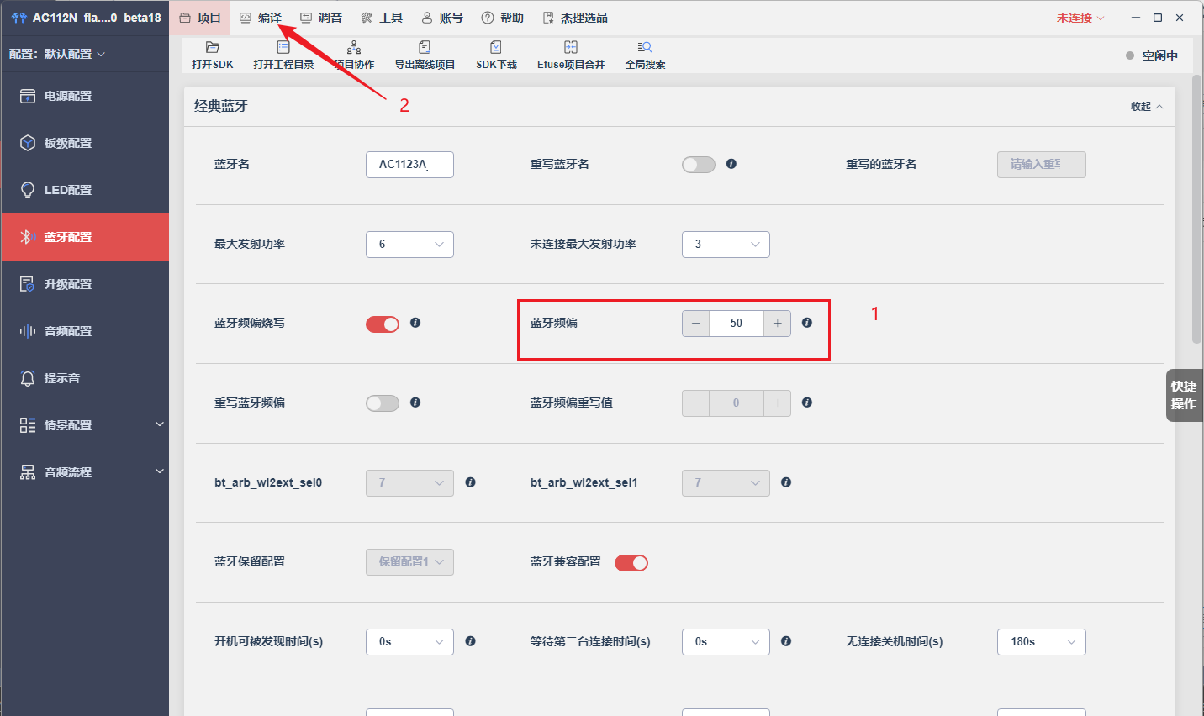Viewport: 1204px width, 716px height.
Task: Show info for 蓝牙频偏重写值
Action: tap(807, 403)
